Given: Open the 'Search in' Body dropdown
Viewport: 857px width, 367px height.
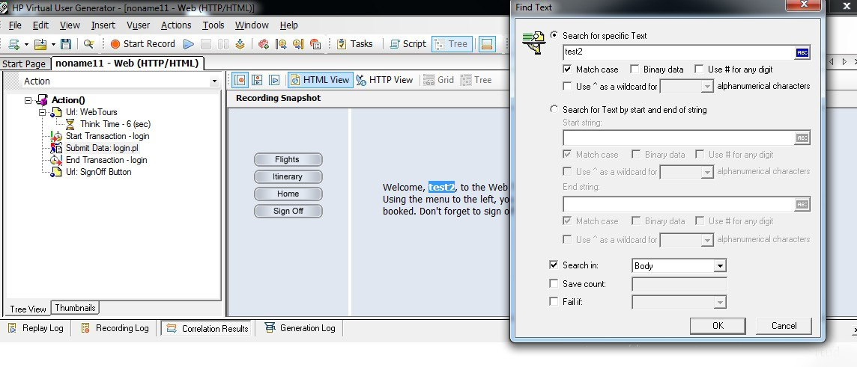Looking at the screenshot, I should tap(721, 266).
